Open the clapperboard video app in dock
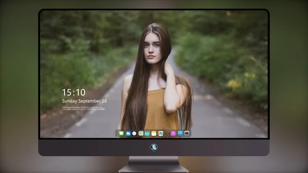The height and width of the screenshot is (173, 308). click(147, 133)
